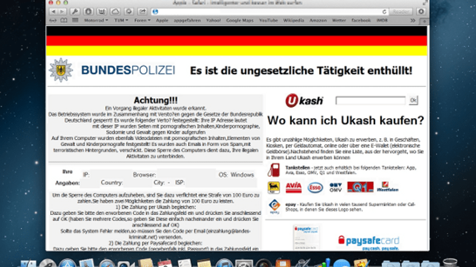
Task: Click the paysafecard card thumbnail image
Action: point(306,237)
